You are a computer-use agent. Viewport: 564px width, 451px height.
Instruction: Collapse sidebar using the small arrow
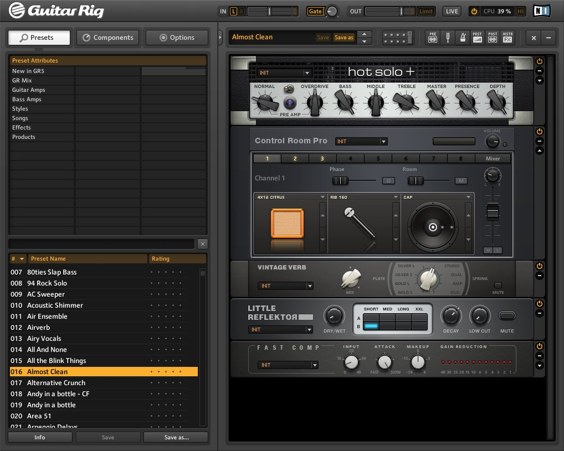tap(220, 38)
